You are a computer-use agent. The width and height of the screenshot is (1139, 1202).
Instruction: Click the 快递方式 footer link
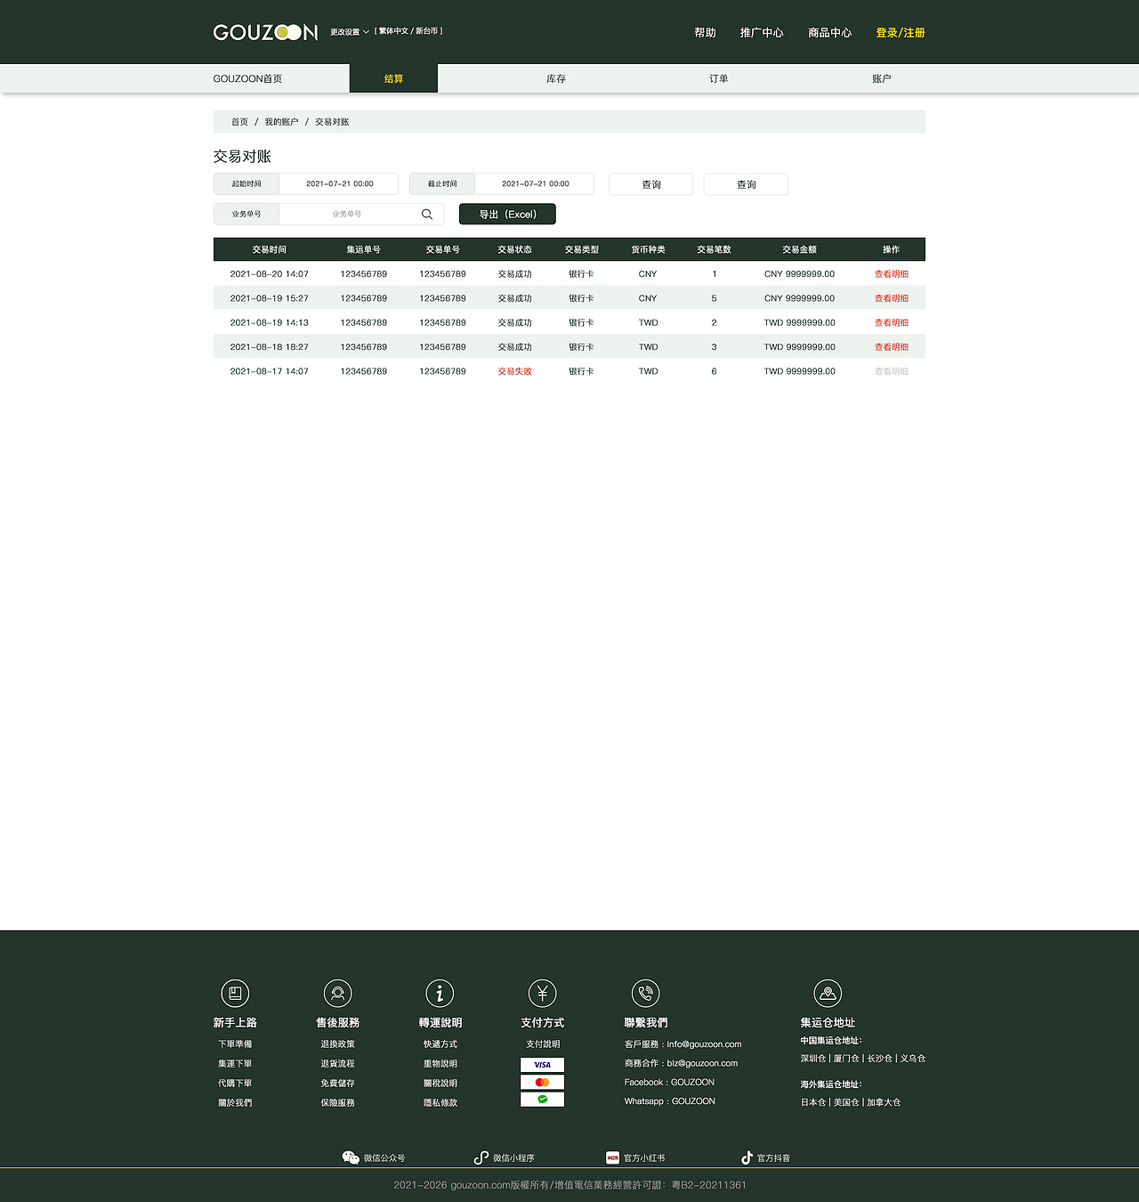tap(440, 1044)
